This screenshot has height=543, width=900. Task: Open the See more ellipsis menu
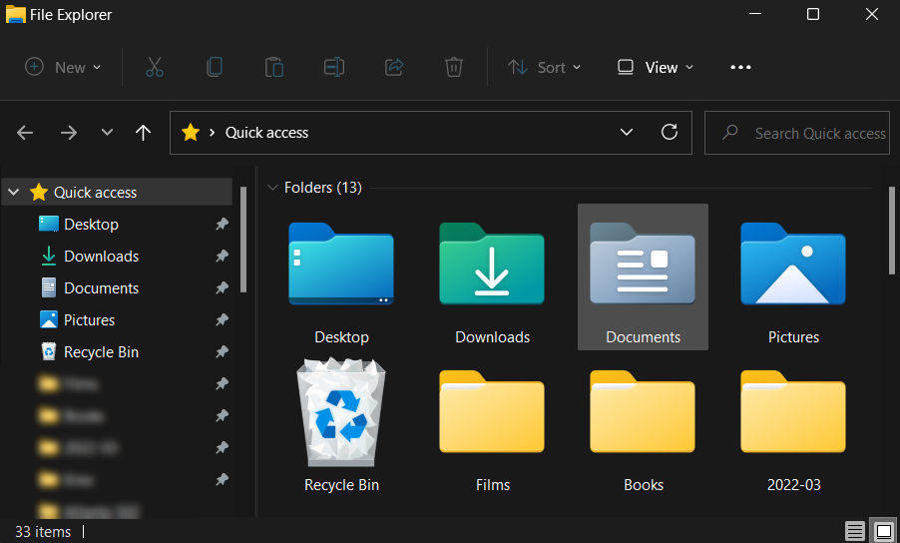point(740,67)
